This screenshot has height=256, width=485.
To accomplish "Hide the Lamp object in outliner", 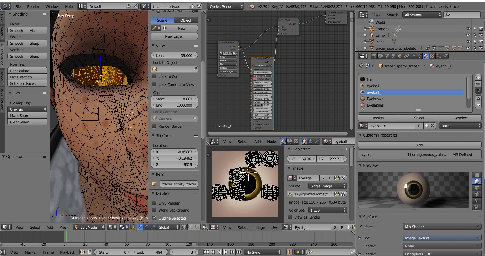I will point(468,35).
